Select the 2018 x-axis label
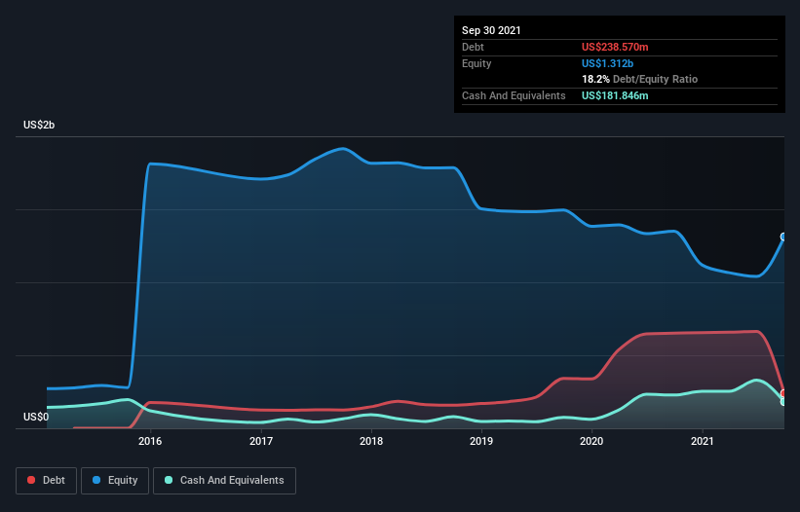Viewport: 800px width, 512px height. coord(371,441)
